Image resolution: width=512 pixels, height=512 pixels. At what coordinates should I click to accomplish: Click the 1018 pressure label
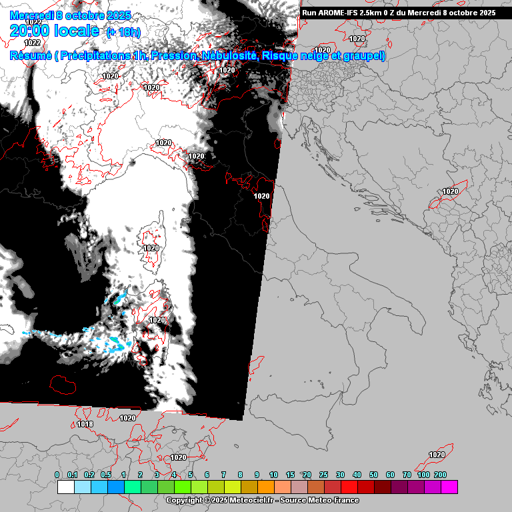pyautogui.click(x=85, y=425)
